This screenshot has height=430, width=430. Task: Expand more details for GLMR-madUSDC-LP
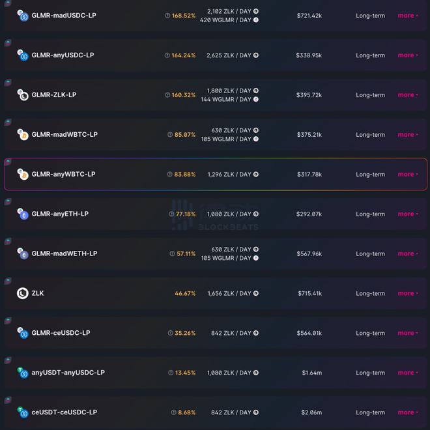(408, 16)
